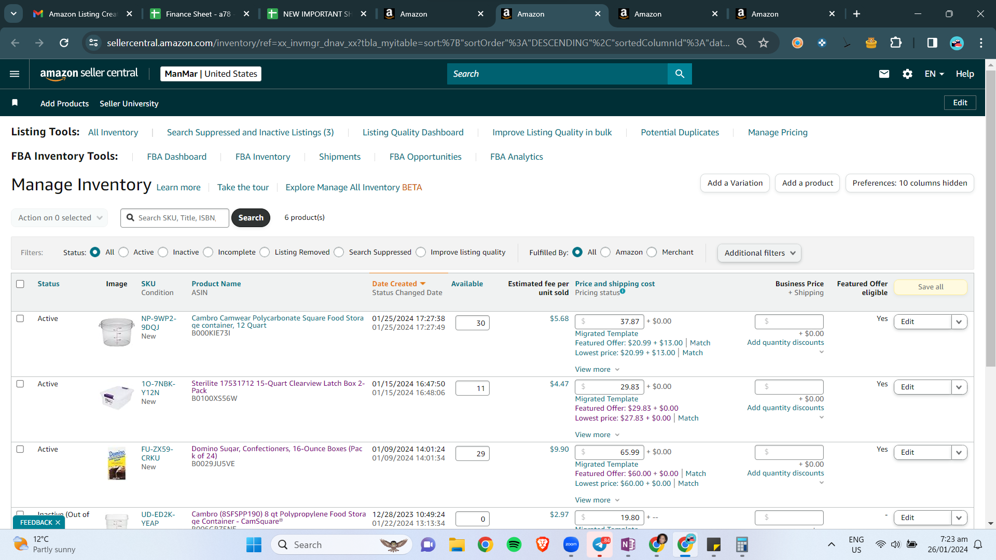
Task: Open the Chrome tab search dropdown
Action: tap(13, 14)
